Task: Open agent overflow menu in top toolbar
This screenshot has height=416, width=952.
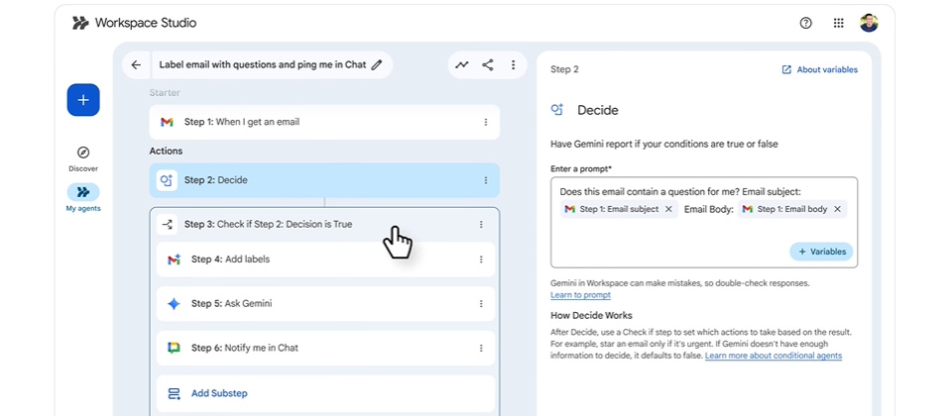Action: click(513, 64)
